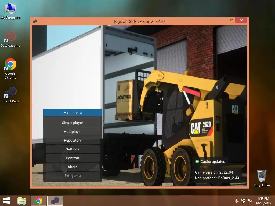Switch to Chrome in taskbar
Image resolution: width=275 pixels, height=206 pixels.
(x=38, y=201)
